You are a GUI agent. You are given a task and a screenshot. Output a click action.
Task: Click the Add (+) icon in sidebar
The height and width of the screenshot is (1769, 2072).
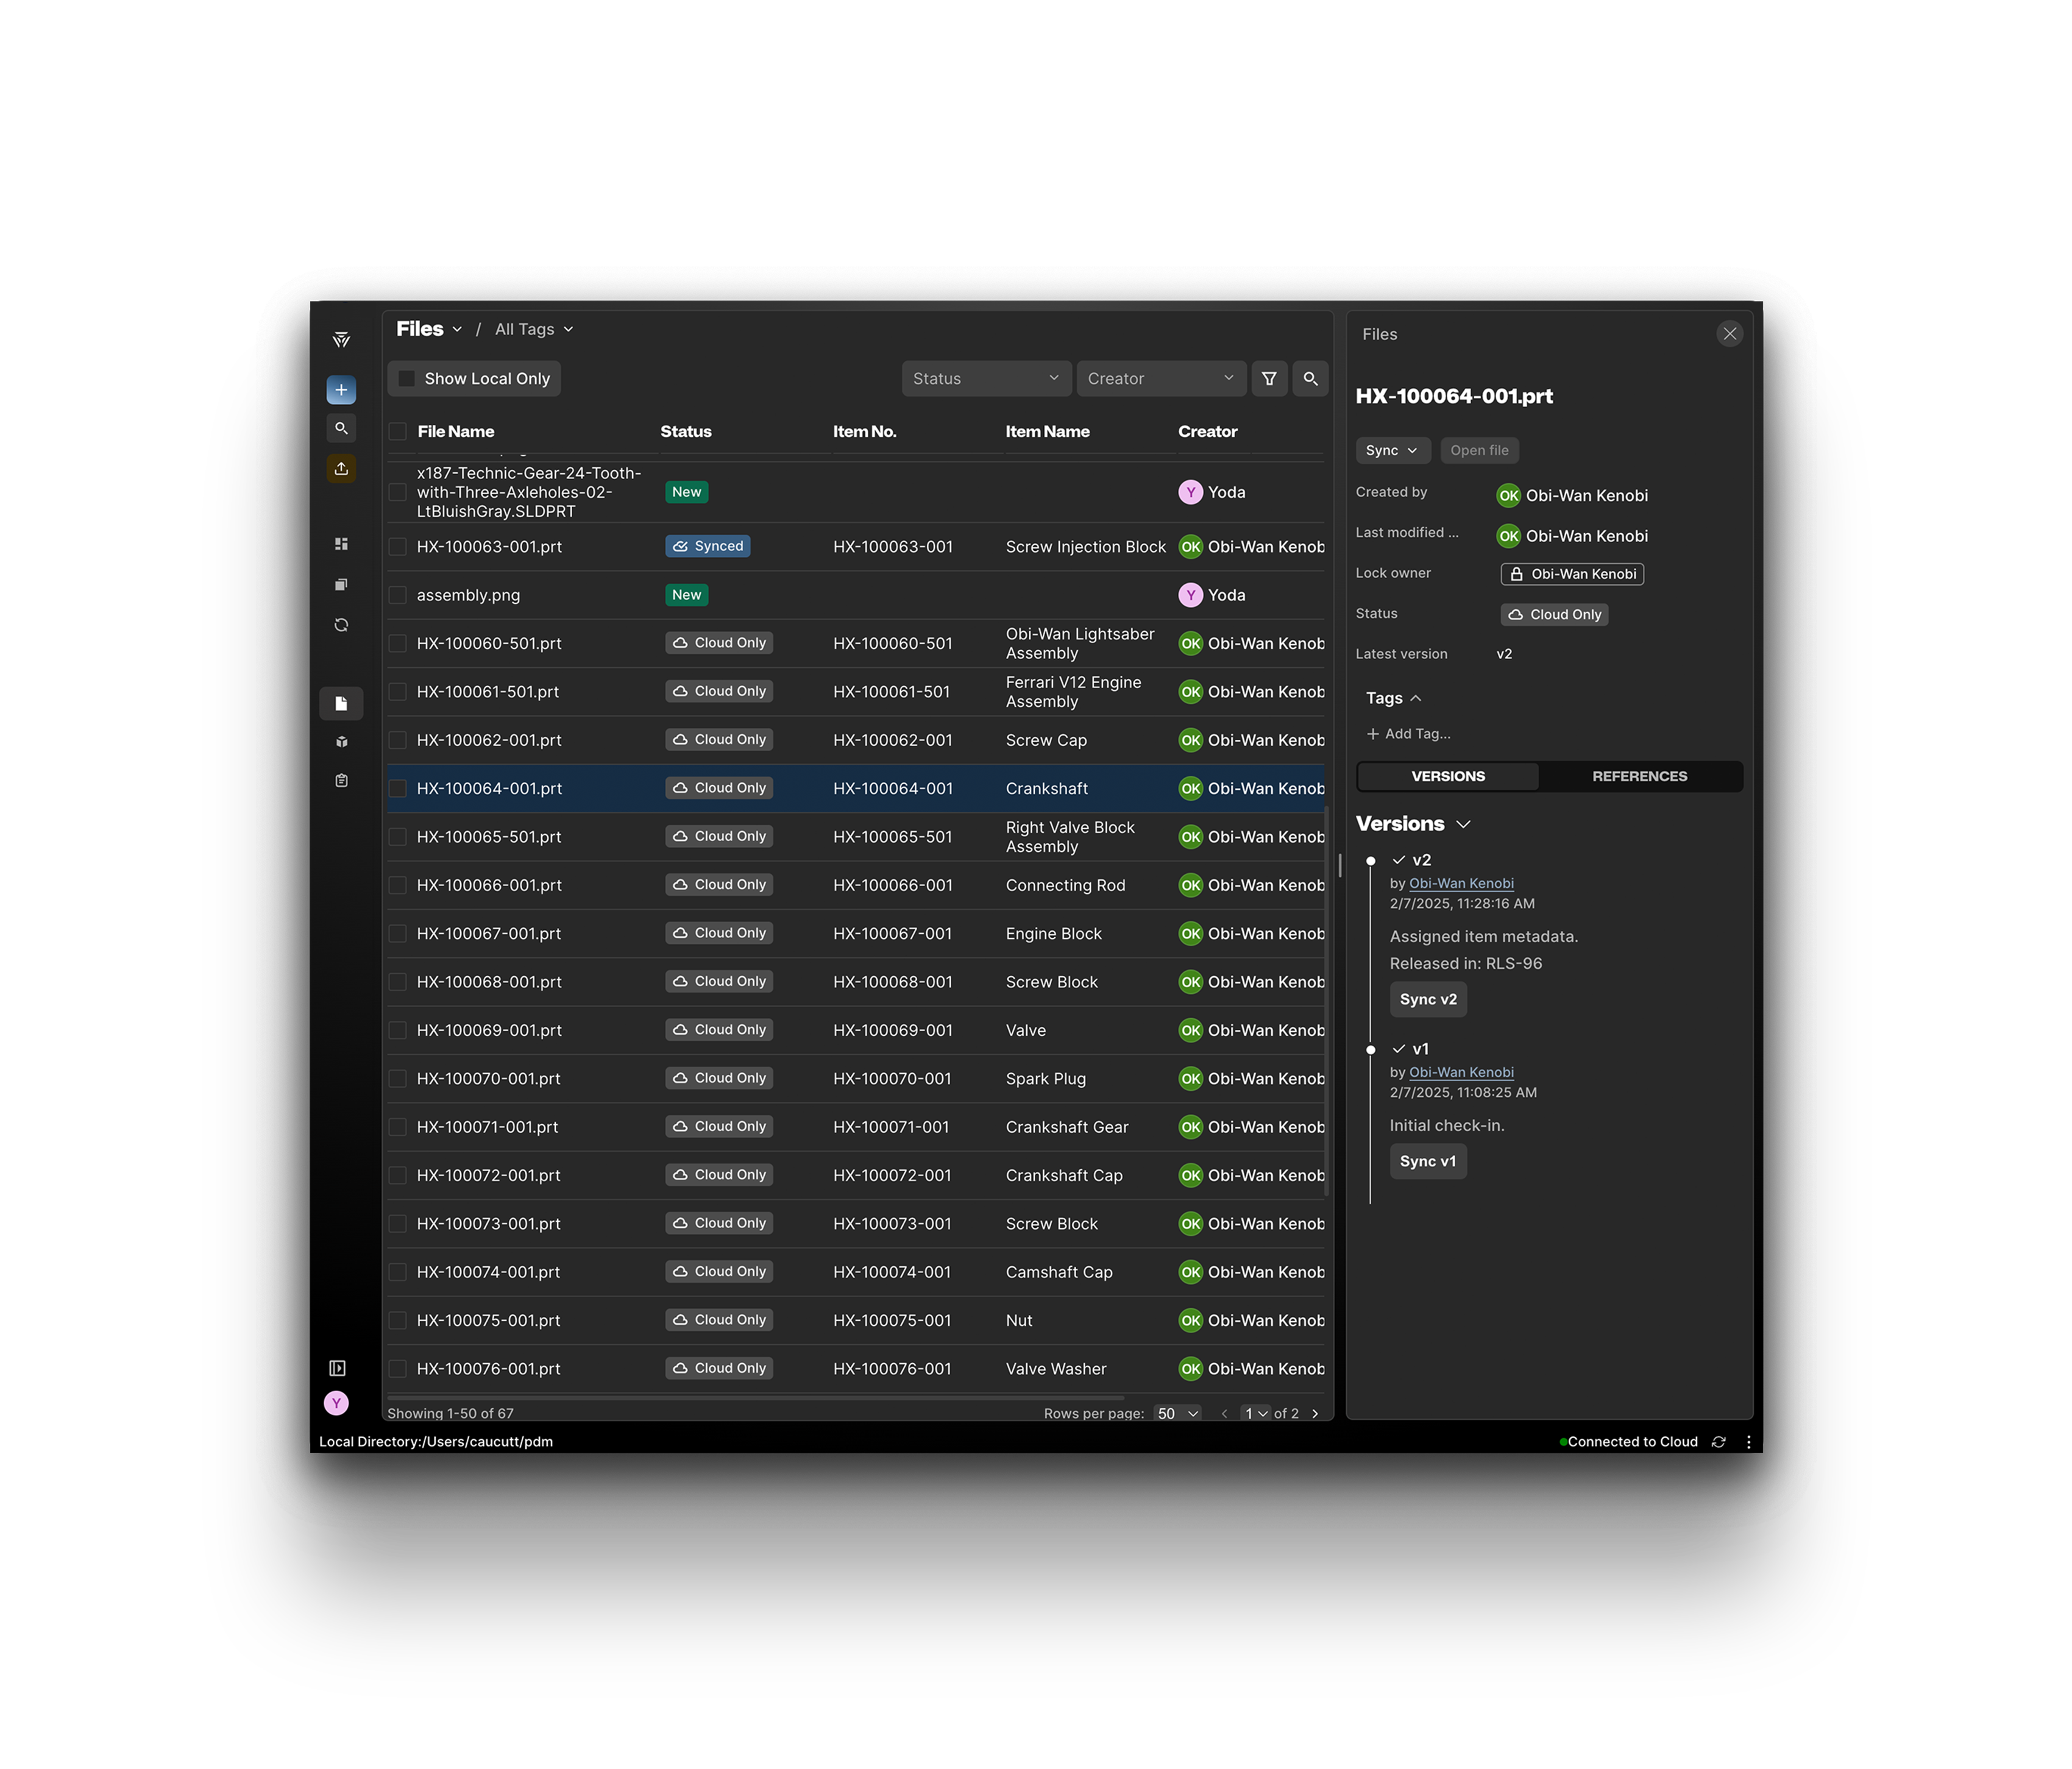point(341,389)
